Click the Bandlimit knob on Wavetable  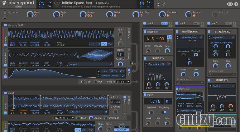(x=120, y=64)
